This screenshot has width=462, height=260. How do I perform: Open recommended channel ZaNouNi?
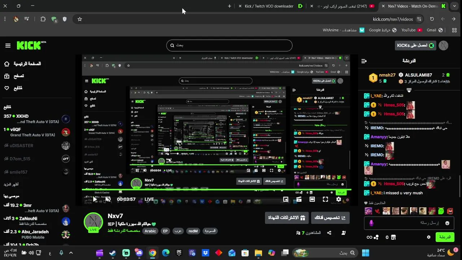coord(36,221)
